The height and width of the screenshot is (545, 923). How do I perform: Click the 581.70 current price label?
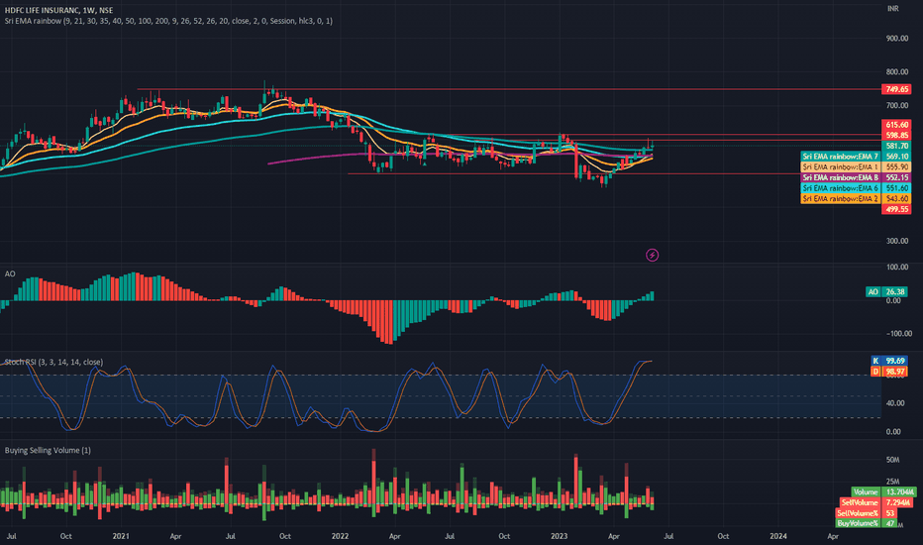[896, 146]
